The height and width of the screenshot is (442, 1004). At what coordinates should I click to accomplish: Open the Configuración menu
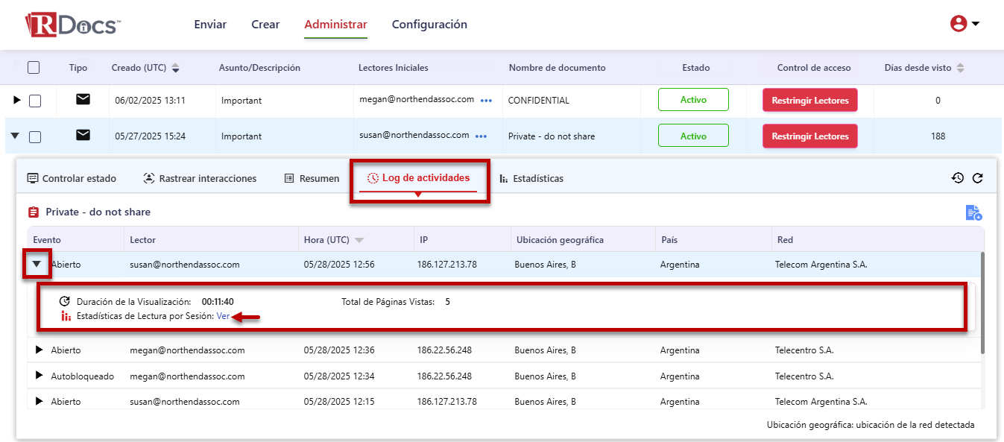pos(429,25)
